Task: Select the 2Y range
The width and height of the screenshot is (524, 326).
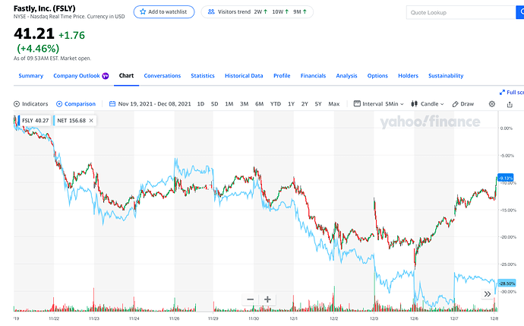Action: (x=305, y=104)
